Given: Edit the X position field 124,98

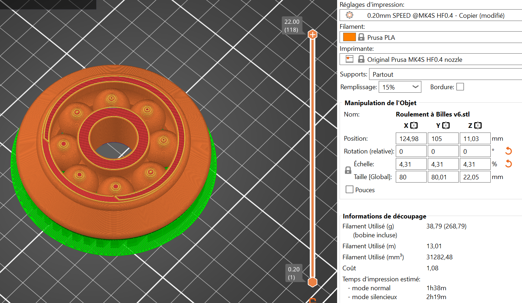Looking at the screenshot, I should coord(411,139).
